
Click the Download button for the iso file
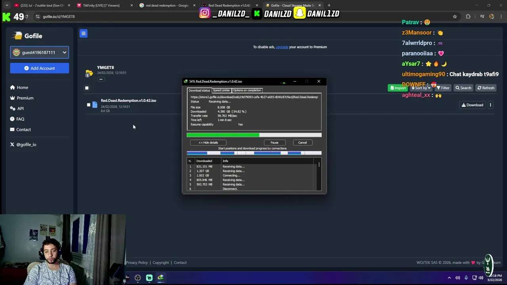point(472,105)
